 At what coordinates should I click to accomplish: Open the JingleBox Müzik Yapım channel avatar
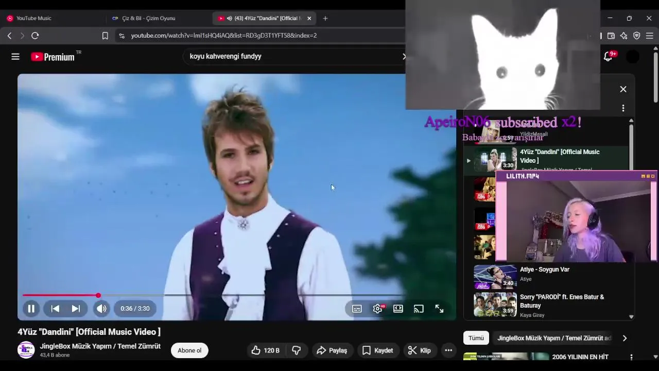point(26,350)
